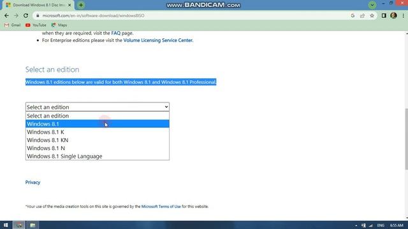
Task: Click the URL address bar
Action: 193,15
